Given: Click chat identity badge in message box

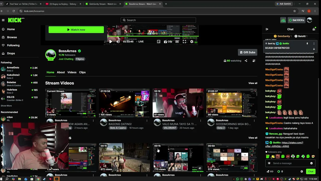Looking at the screenshot, I should 269,163.
